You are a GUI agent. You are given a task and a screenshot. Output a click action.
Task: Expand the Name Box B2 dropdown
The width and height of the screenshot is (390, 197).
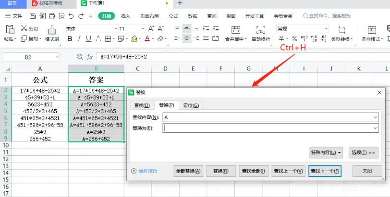click(x=57, y=57)
